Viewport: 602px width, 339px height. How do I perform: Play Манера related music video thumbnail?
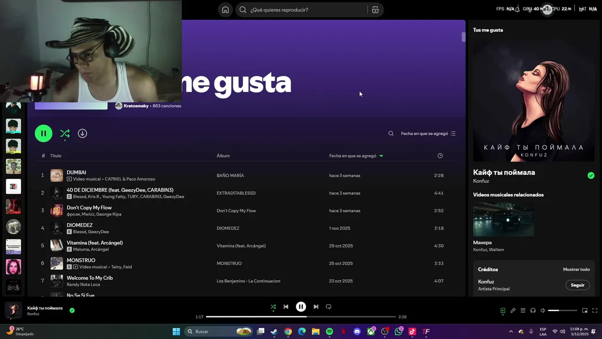click(x=503, y=219)
